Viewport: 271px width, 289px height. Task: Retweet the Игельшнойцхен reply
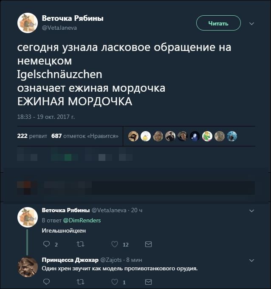80,244
